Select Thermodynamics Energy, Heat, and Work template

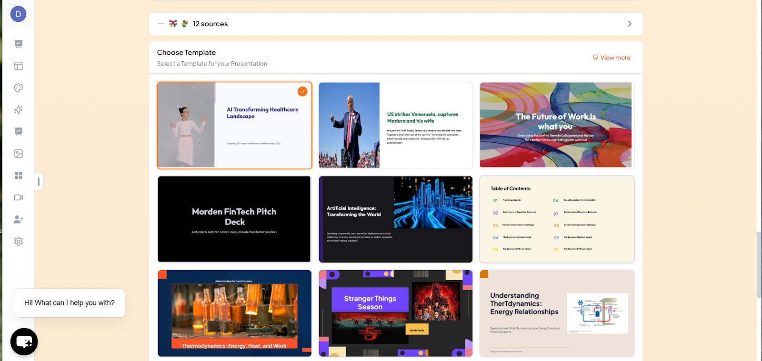pyautogui.click(x=235, y=313)
